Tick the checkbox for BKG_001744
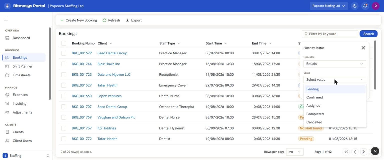Screen dimensions: 384x160 (x=64, y=64)
